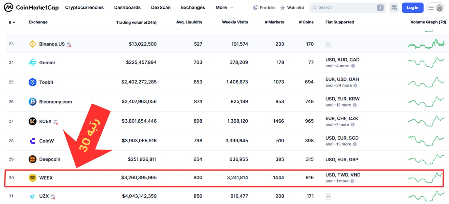The width and height of the screenshot is (449, 204).
Task: Click the WEEX exchange logo
Action: (33, 178)
